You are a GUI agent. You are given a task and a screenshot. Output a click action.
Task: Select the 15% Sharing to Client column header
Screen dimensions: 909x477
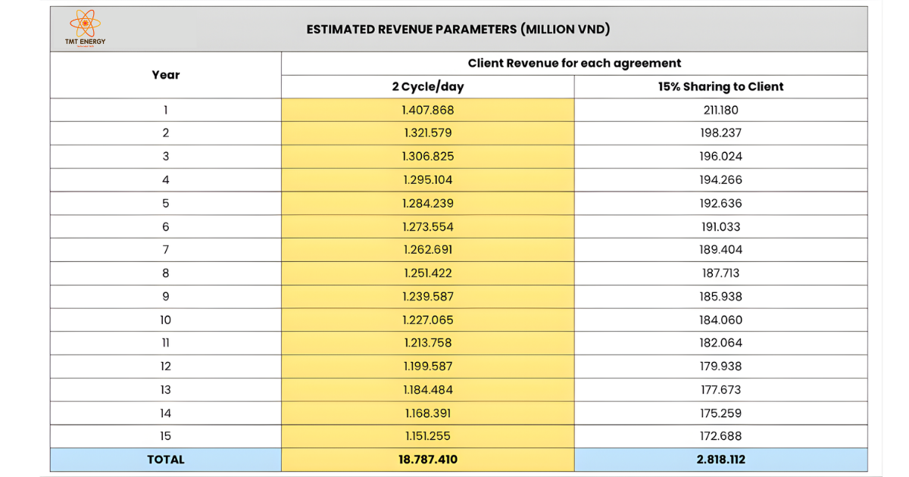720,86
